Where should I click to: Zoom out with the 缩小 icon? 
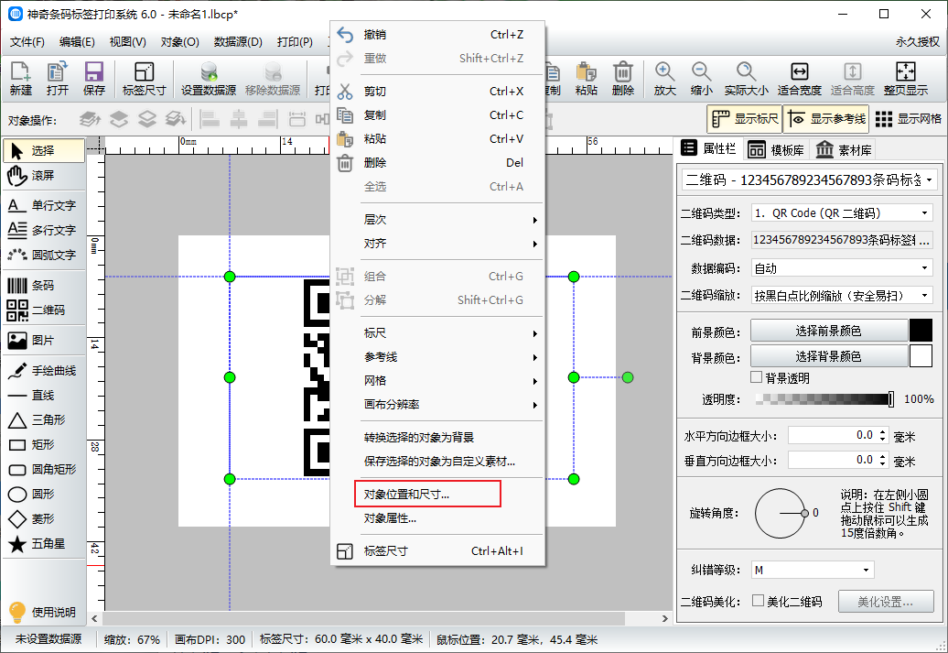(x=701, y=78)
